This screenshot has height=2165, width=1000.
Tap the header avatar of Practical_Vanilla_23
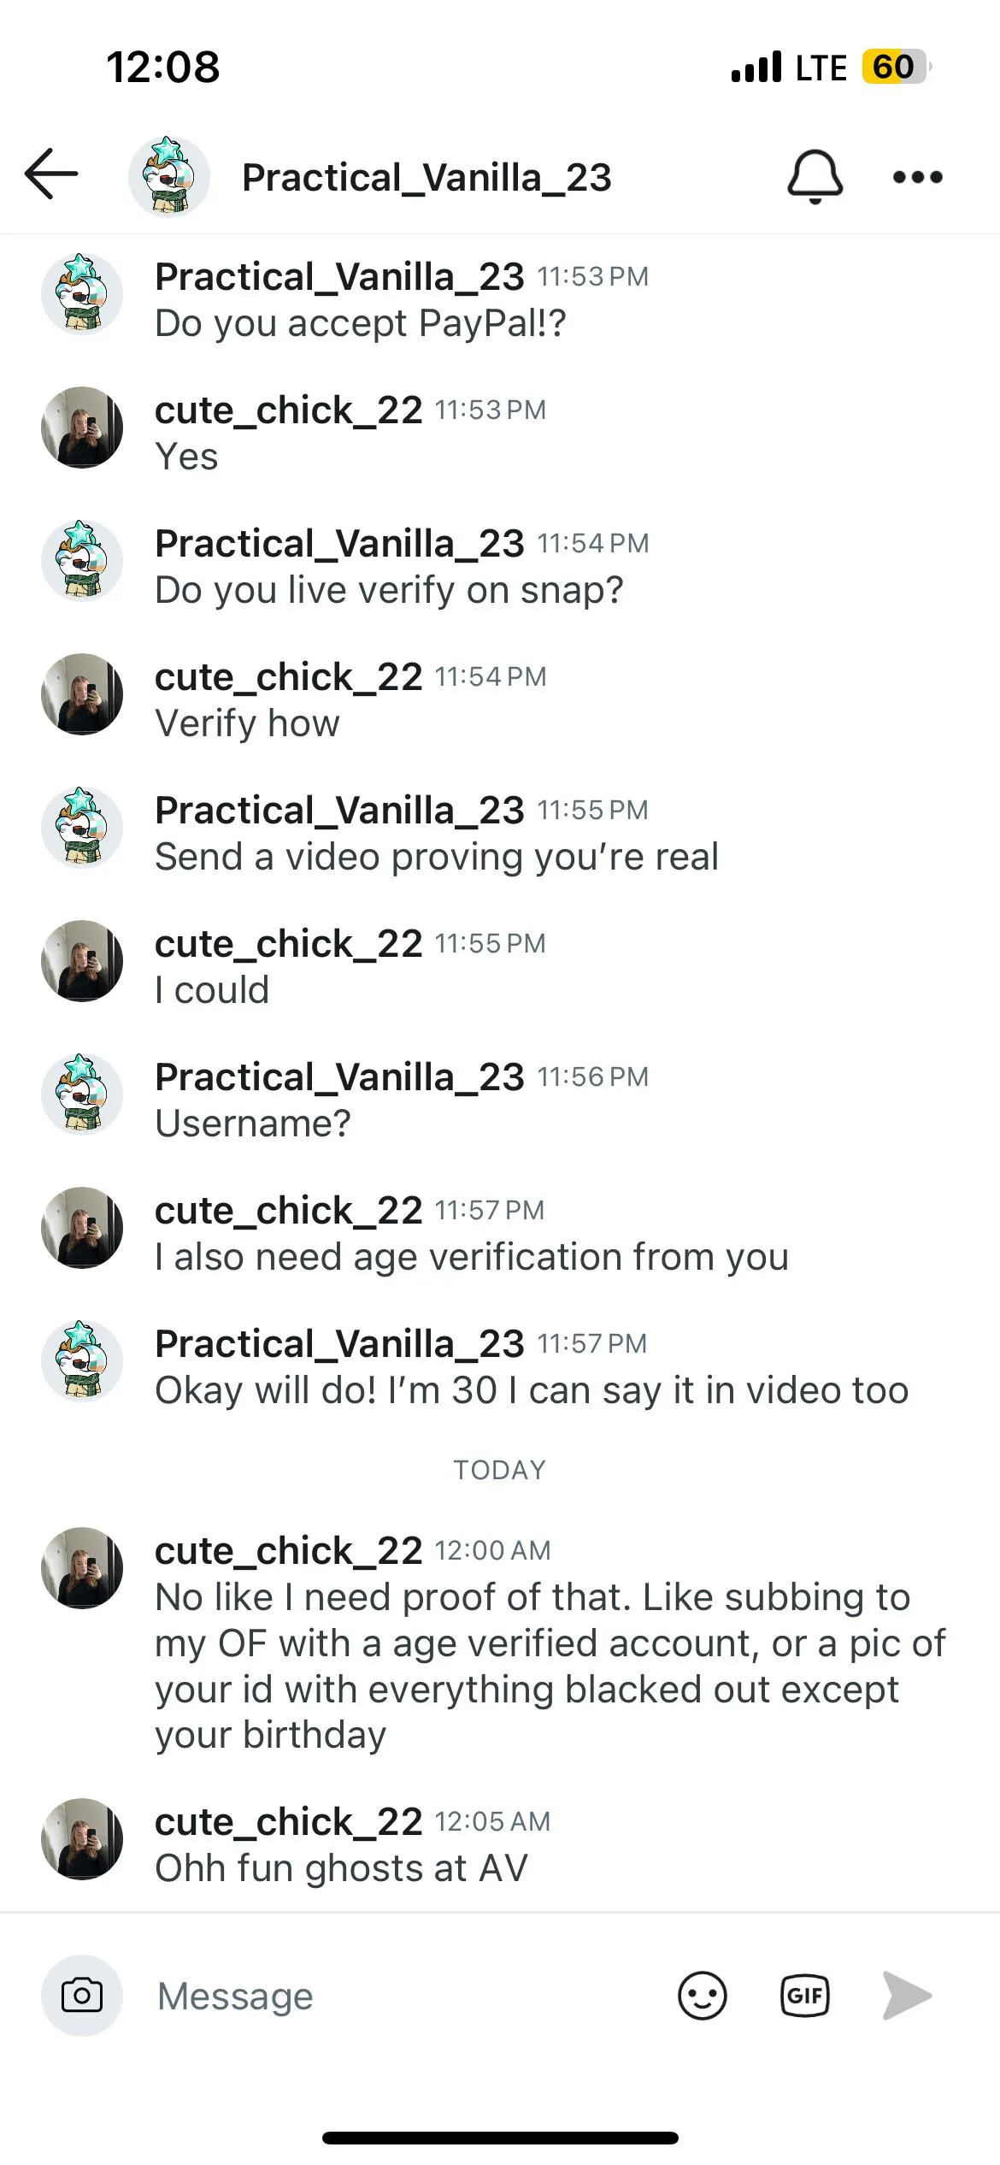169,177
